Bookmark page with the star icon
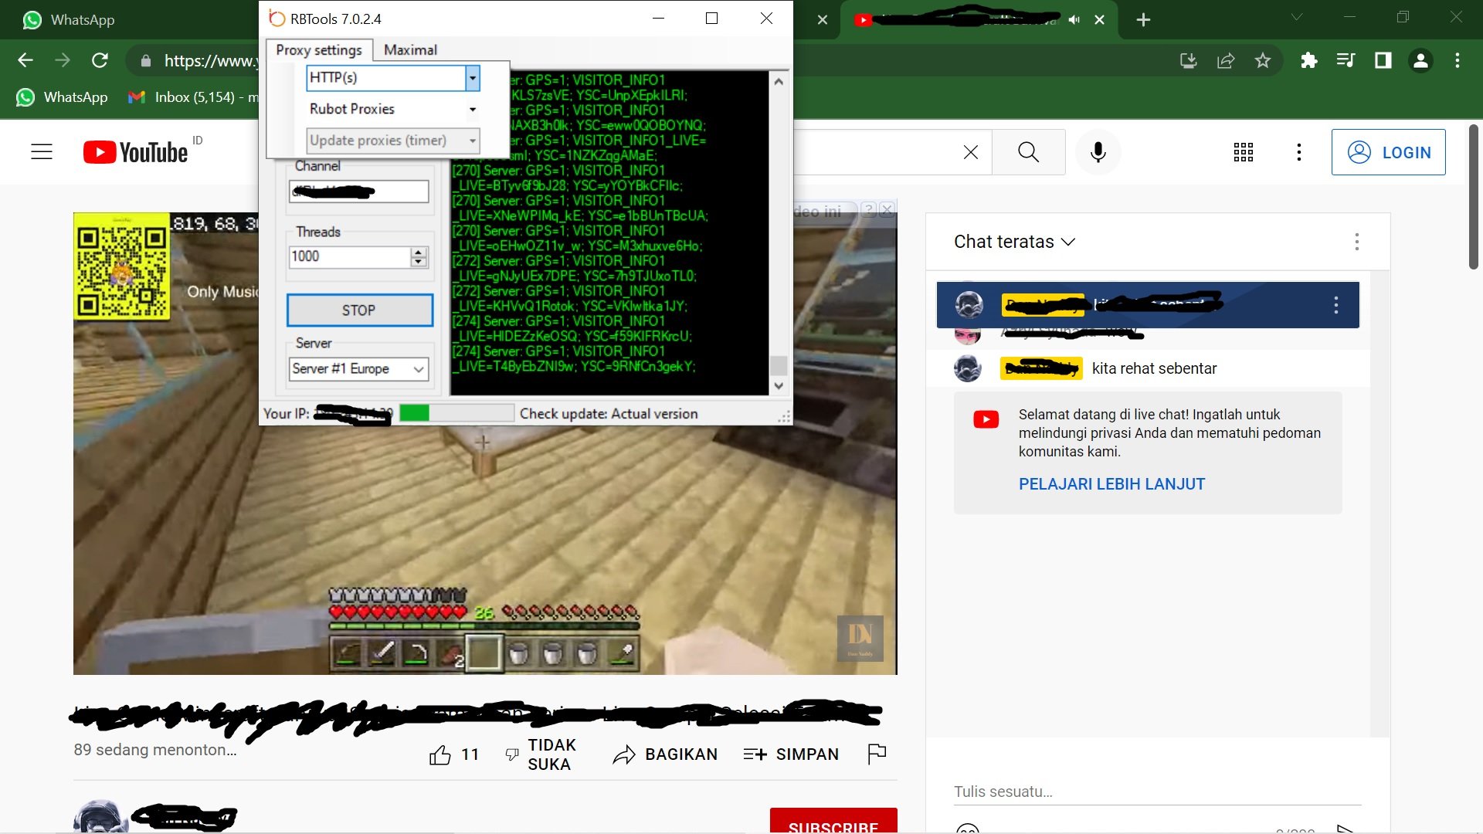The width and height of the screenshot is (1483, 834). click(1263, 60)
